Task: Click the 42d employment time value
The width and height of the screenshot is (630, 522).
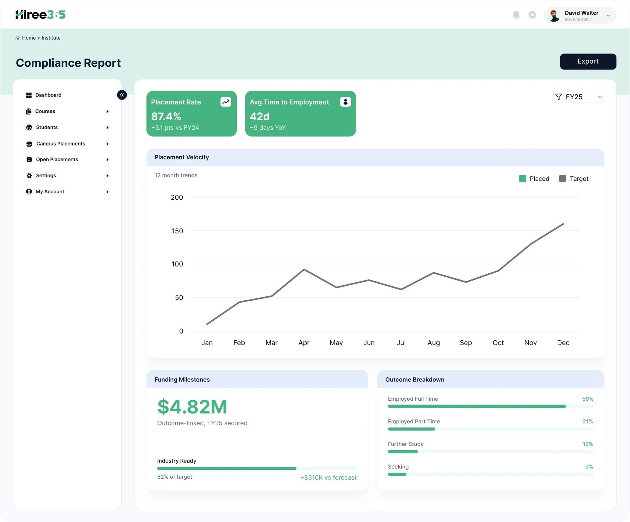Action: tap(260, 117)
